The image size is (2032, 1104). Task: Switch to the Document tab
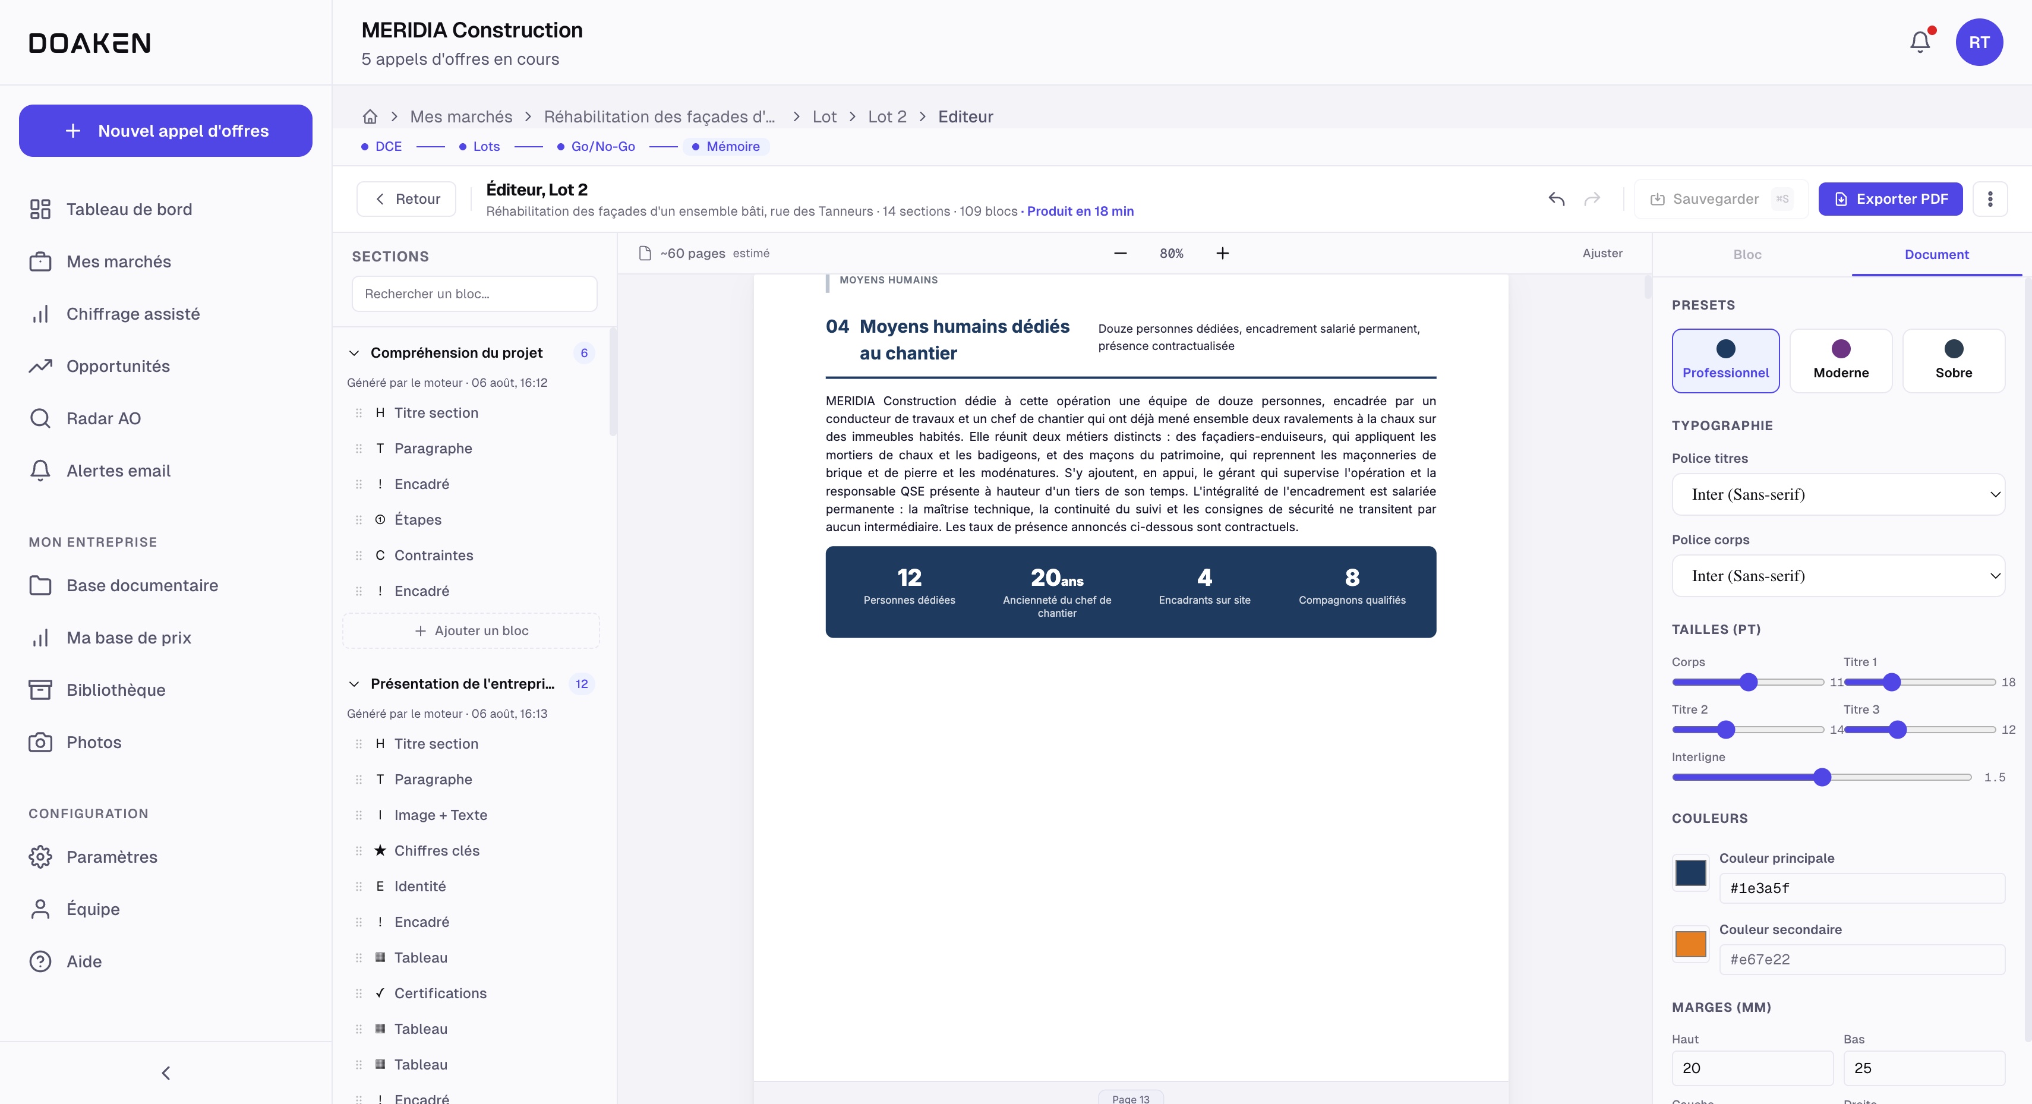tap(1936, 255)
